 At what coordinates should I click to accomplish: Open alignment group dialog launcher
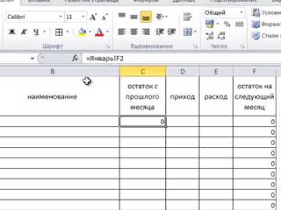pyautogui.click(x=196, y=46)
